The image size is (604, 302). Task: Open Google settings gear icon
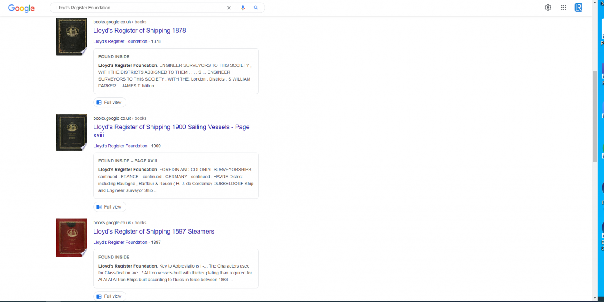(548, 7)
